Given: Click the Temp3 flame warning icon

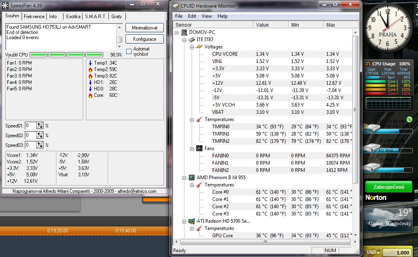Looking at the screenshot, I should point(90,76).
